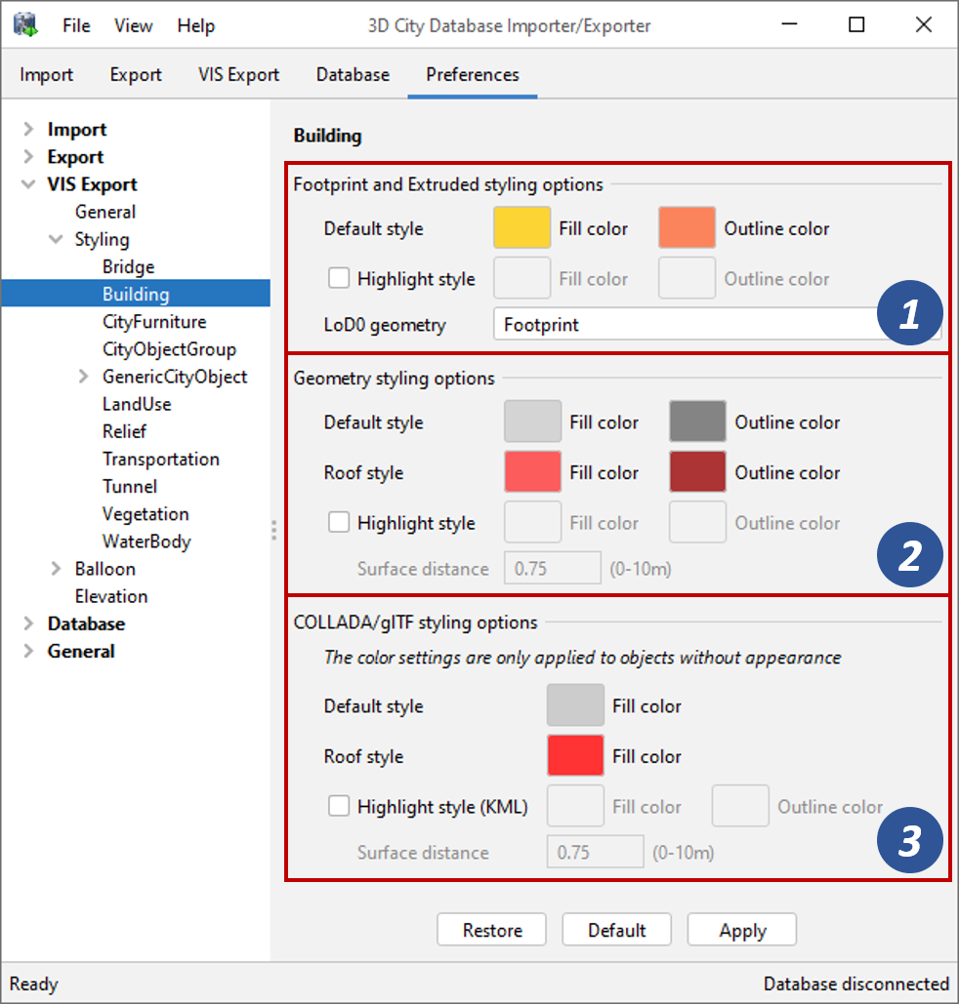Select Balloon in the tree
The height and width of the screenshot is (1004, 959).
point(105,569)
